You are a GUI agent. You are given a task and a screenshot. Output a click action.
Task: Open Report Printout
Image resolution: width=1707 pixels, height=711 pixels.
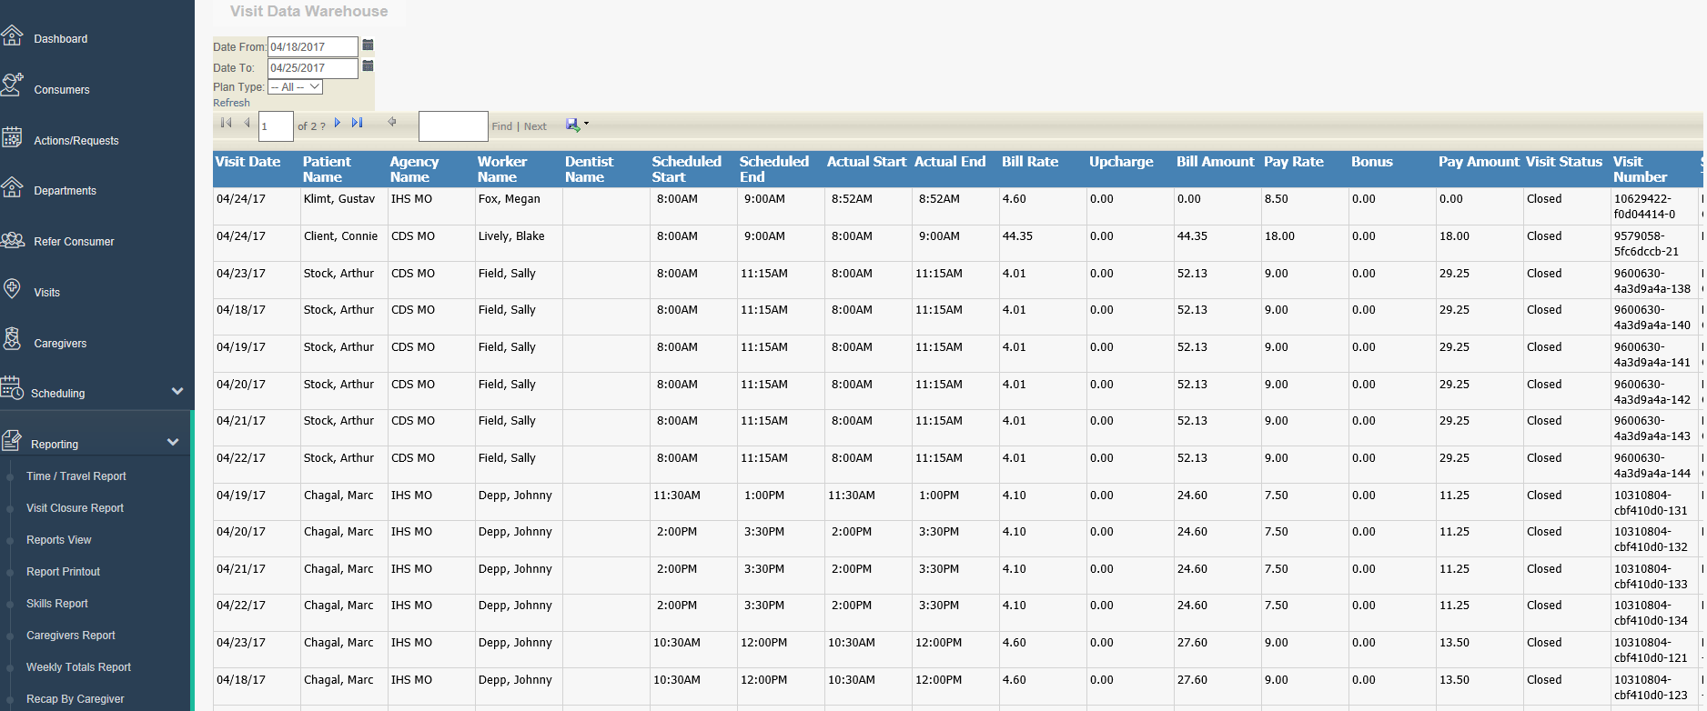pos(63,572)
